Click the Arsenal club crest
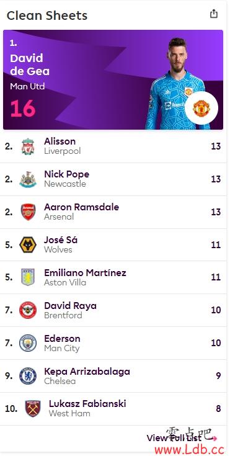The height and width of the screenshot is (456, 230). pyautogui.click(x=28, y=212)
